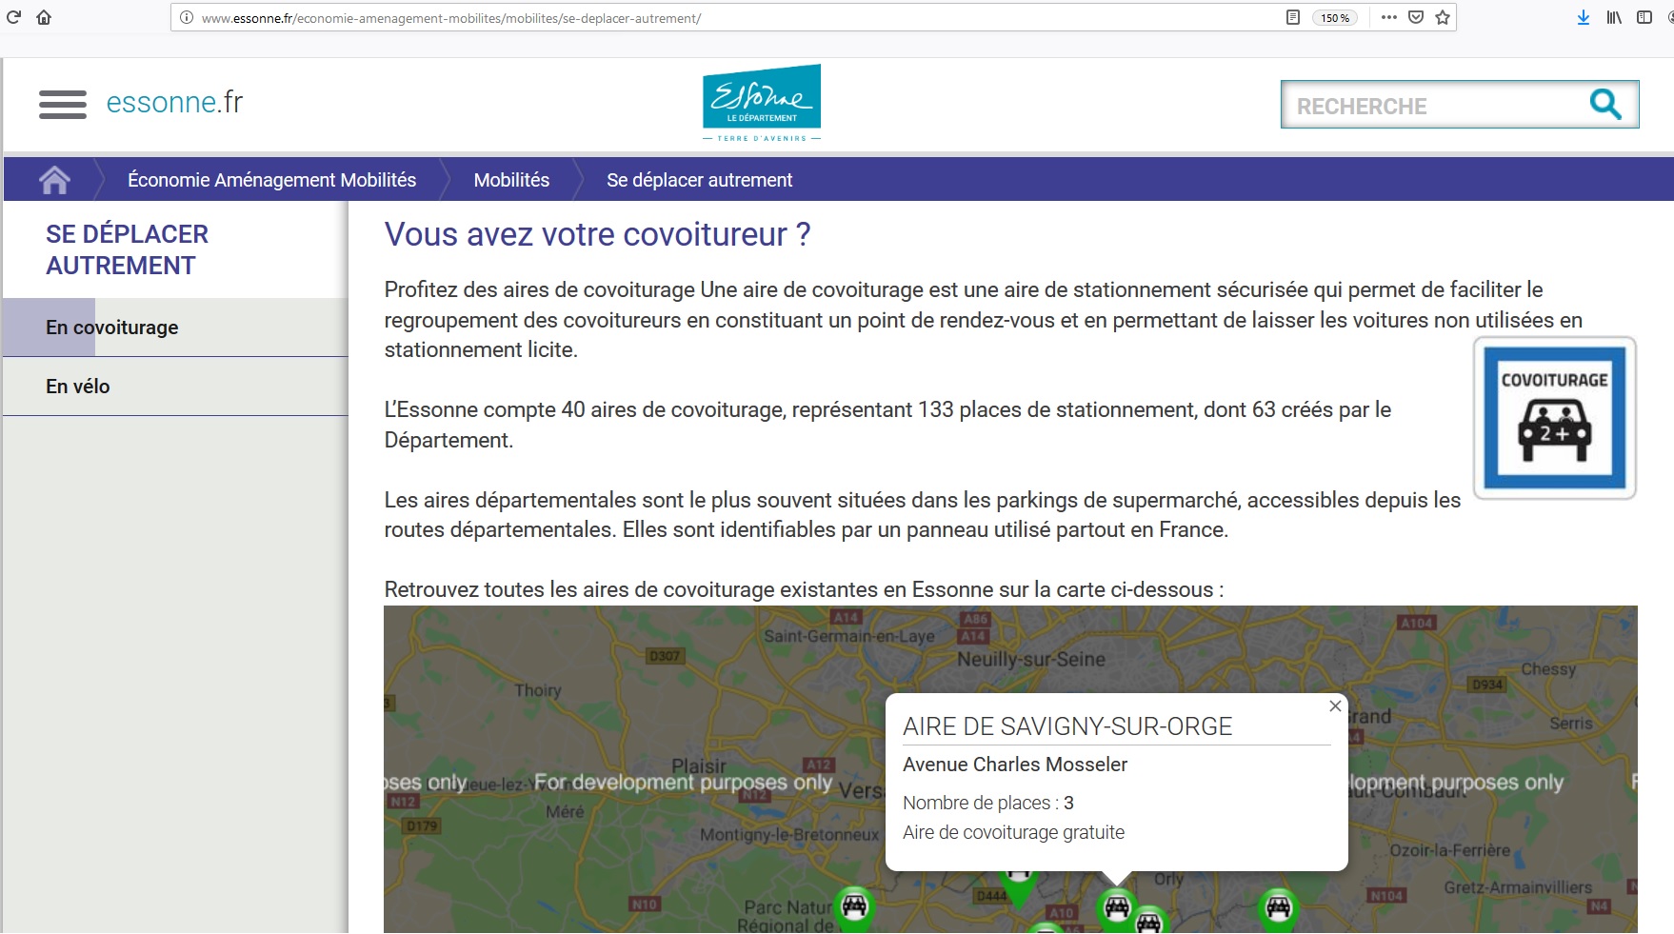Viewport: 1674px width, 934px height.
Task: Go to Économie Aménagement Mobilités breadcrumb
Action: pos(271,180)
